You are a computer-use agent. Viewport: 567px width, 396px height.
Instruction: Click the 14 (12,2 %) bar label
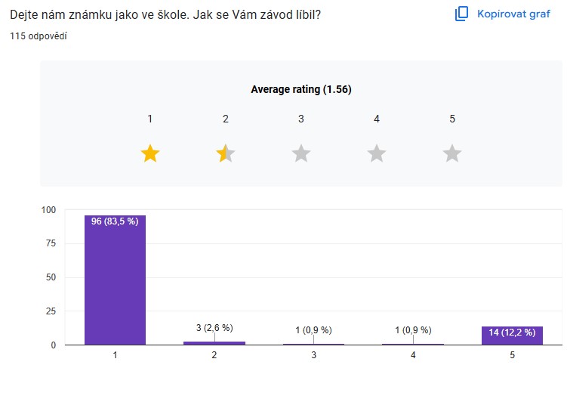coord(512,333)
